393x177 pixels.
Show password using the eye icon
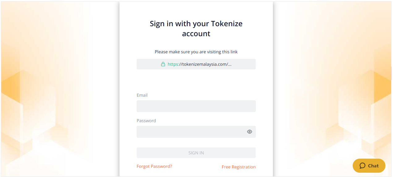pyautogui.click(x=249, y=132)
